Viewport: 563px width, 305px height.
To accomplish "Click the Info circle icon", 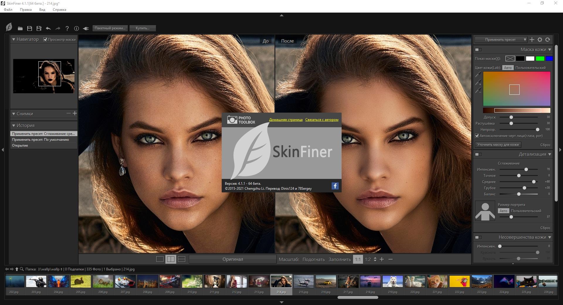I will (x=77, y=28).
